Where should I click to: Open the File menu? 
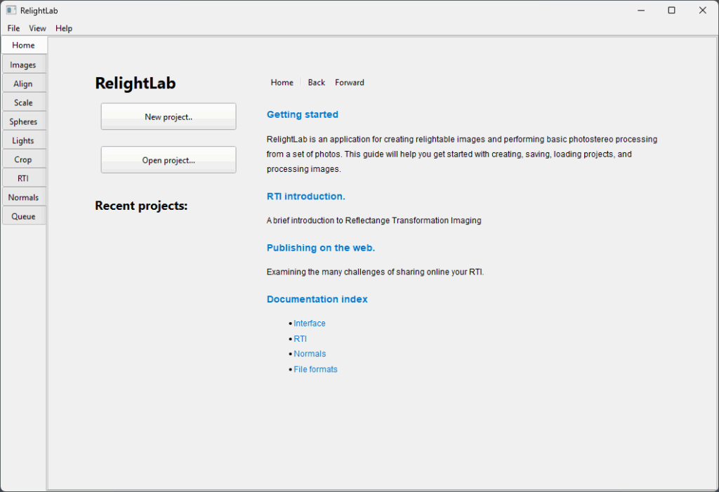[x=13, y=29]
